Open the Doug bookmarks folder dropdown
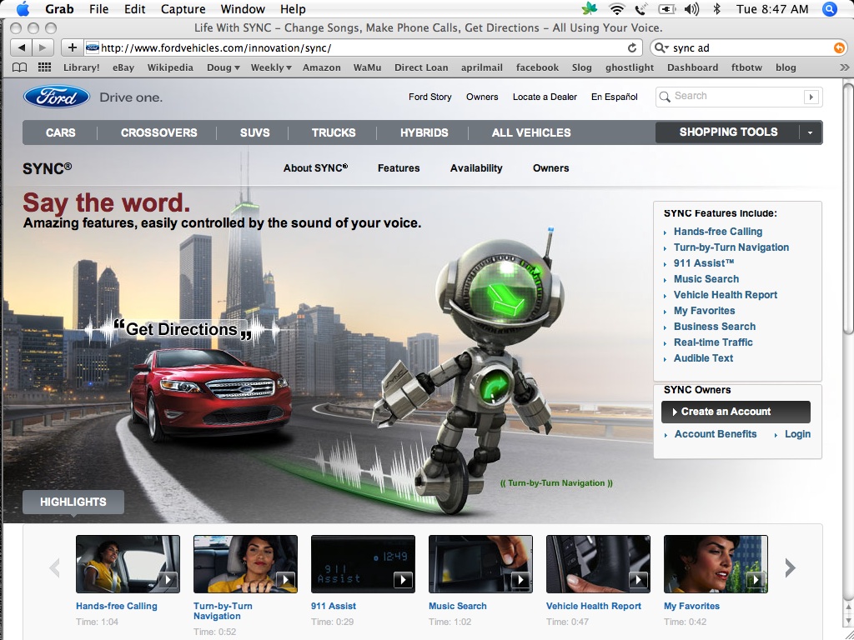Screen dimensions: 854x640 224,67
